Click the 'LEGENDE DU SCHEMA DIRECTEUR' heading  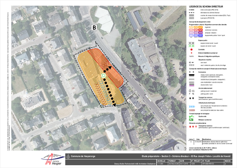pyautogui.click(x=206, y=7)
